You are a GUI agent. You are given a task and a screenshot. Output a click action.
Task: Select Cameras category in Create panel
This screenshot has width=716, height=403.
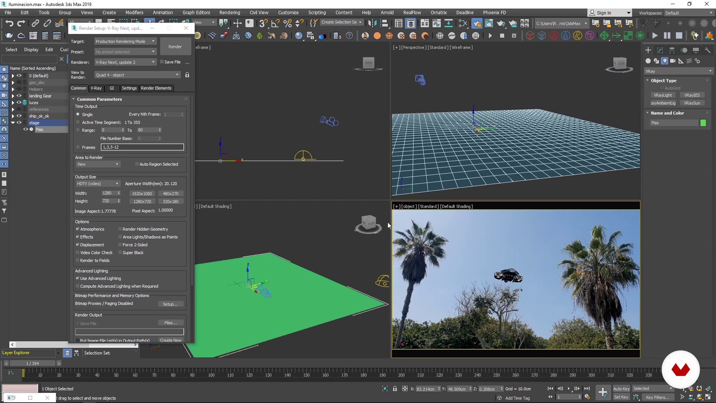tap(673, 61)
